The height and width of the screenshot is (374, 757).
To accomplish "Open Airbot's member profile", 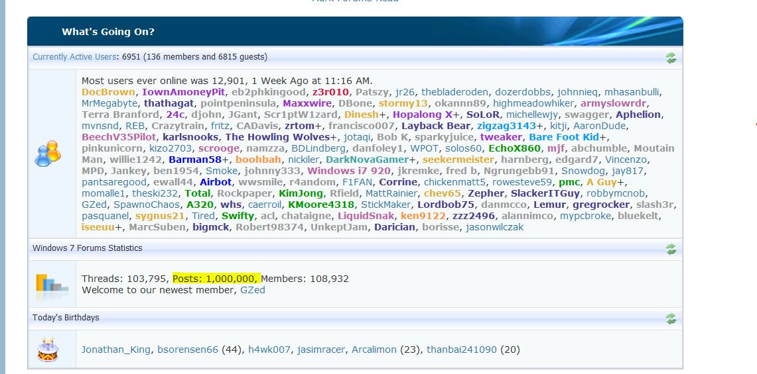I will [216, 182].
